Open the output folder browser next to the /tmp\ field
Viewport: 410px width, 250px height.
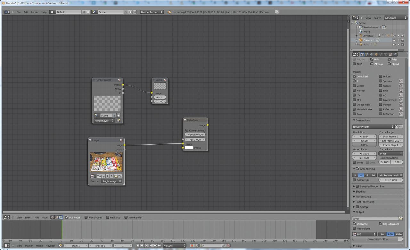click(401, 218)
